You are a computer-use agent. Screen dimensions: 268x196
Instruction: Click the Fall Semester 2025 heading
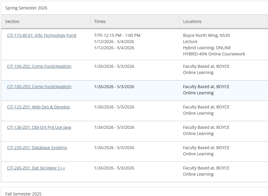point(23,194)
